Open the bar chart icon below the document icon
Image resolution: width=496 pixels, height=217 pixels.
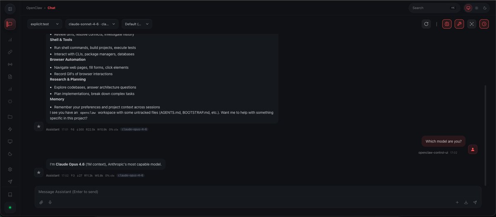pos(10,89)
